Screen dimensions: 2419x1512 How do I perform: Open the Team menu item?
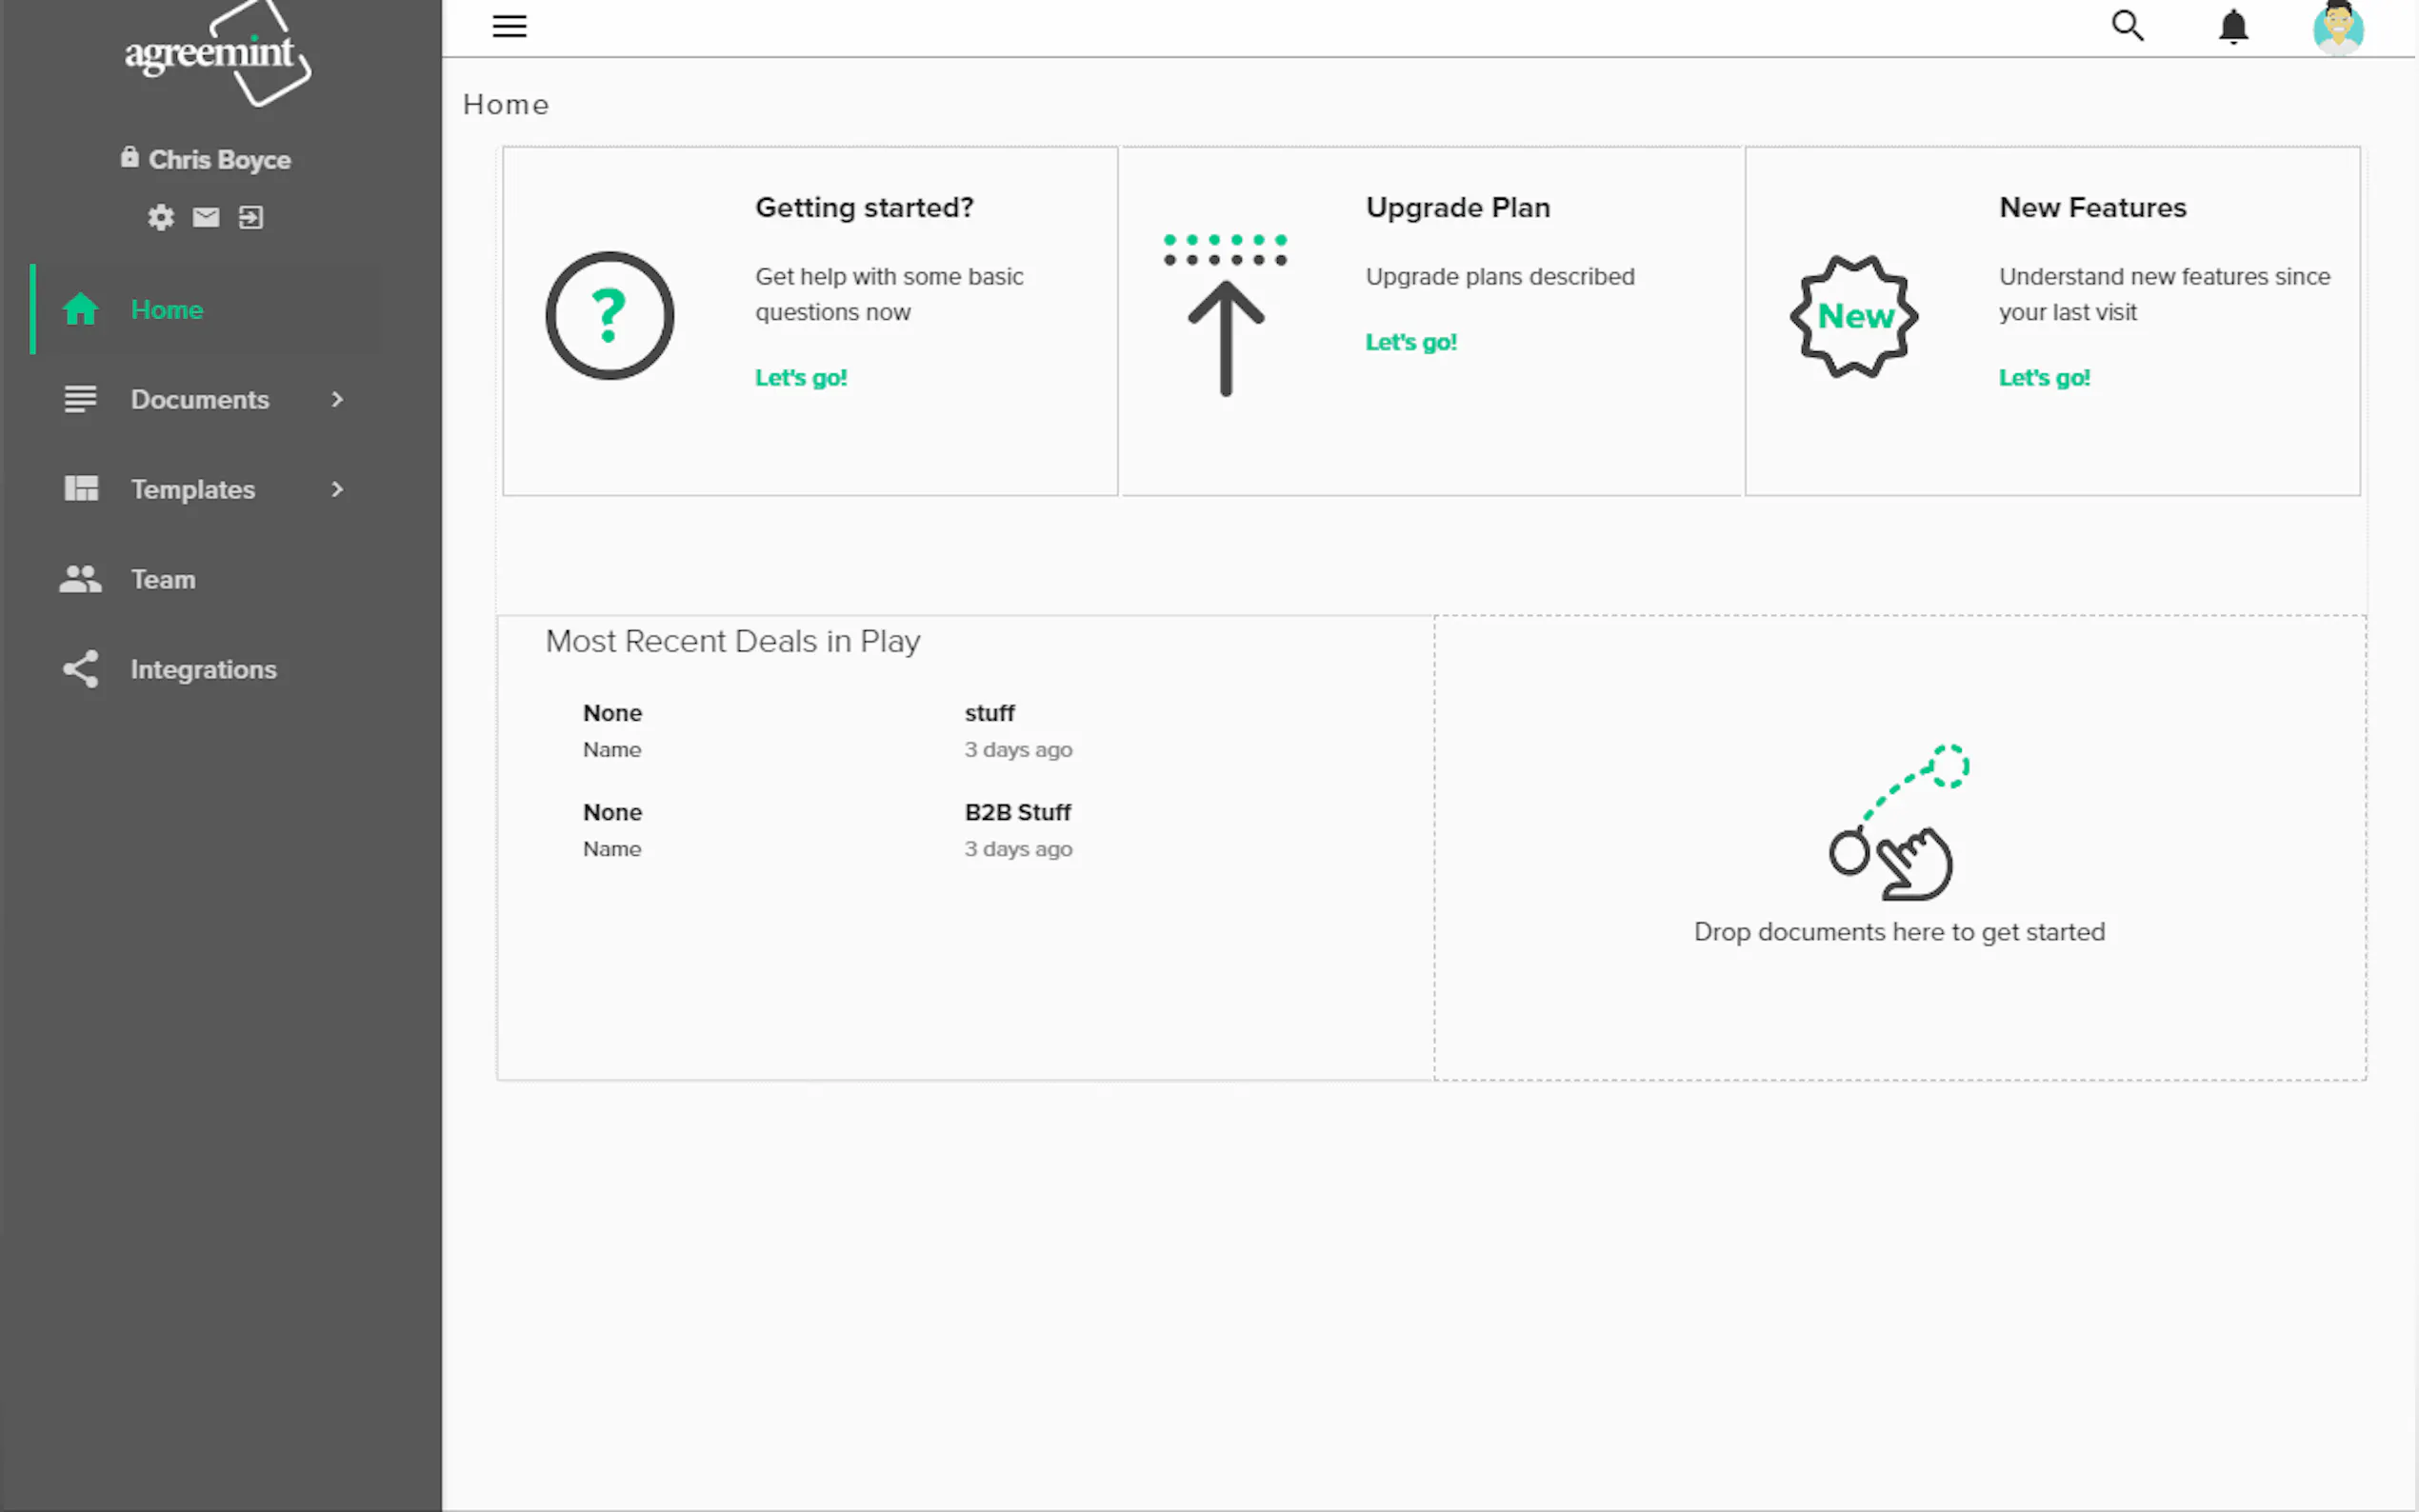tap(163, 579)
